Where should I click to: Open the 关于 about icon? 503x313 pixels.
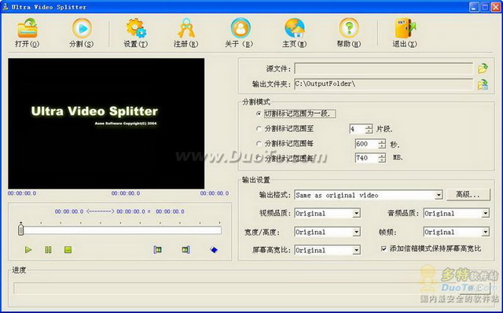240,28
